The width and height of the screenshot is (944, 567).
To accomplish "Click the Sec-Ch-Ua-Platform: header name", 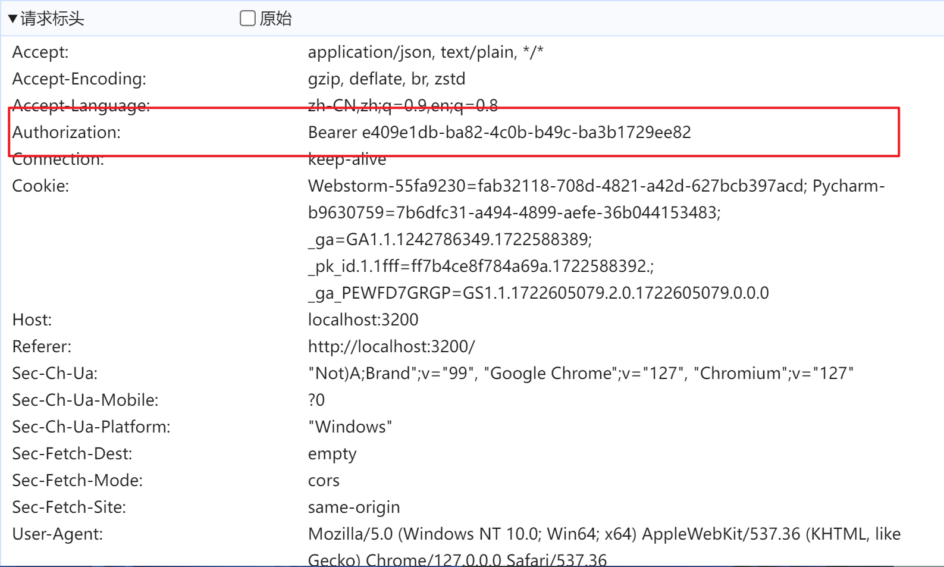I will coord(91,427).
